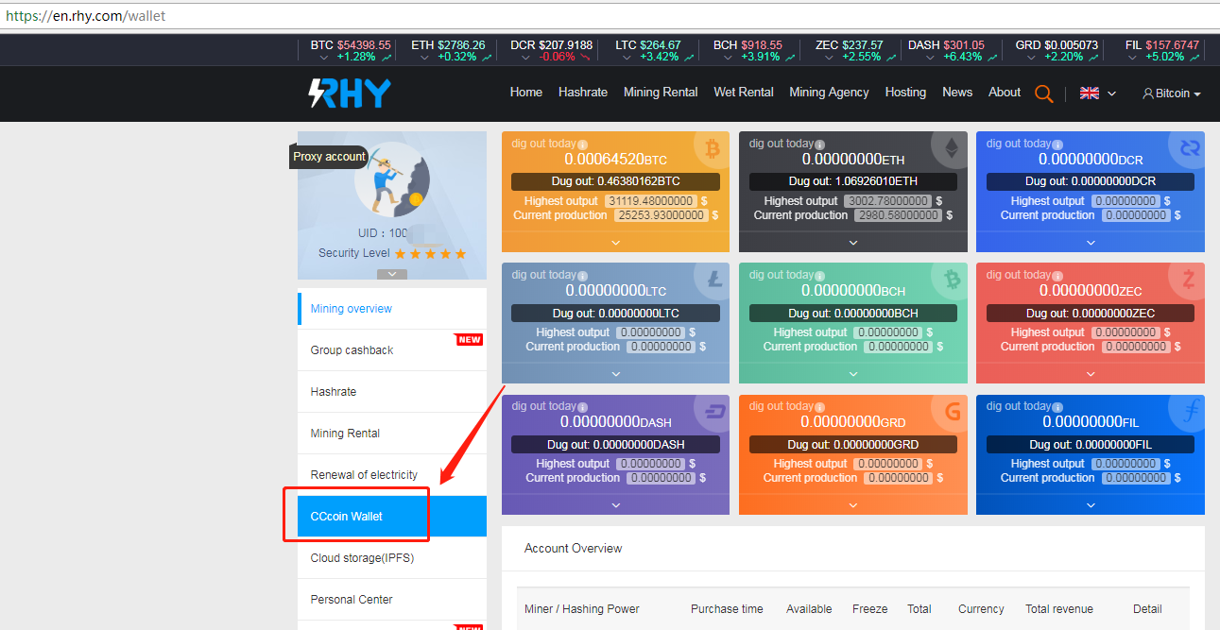Viewport: 1220px width, 630px height.
Task: Expand the DASH card bottom chevron
Action: (x=616, y=505)
